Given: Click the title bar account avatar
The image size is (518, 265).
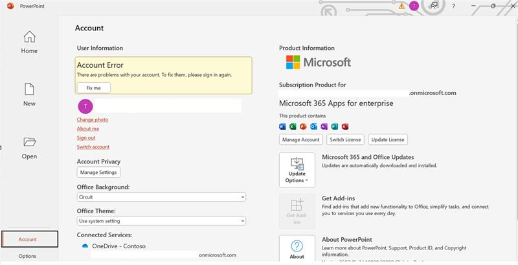Looking at the screenshot, I should (414, 6).
